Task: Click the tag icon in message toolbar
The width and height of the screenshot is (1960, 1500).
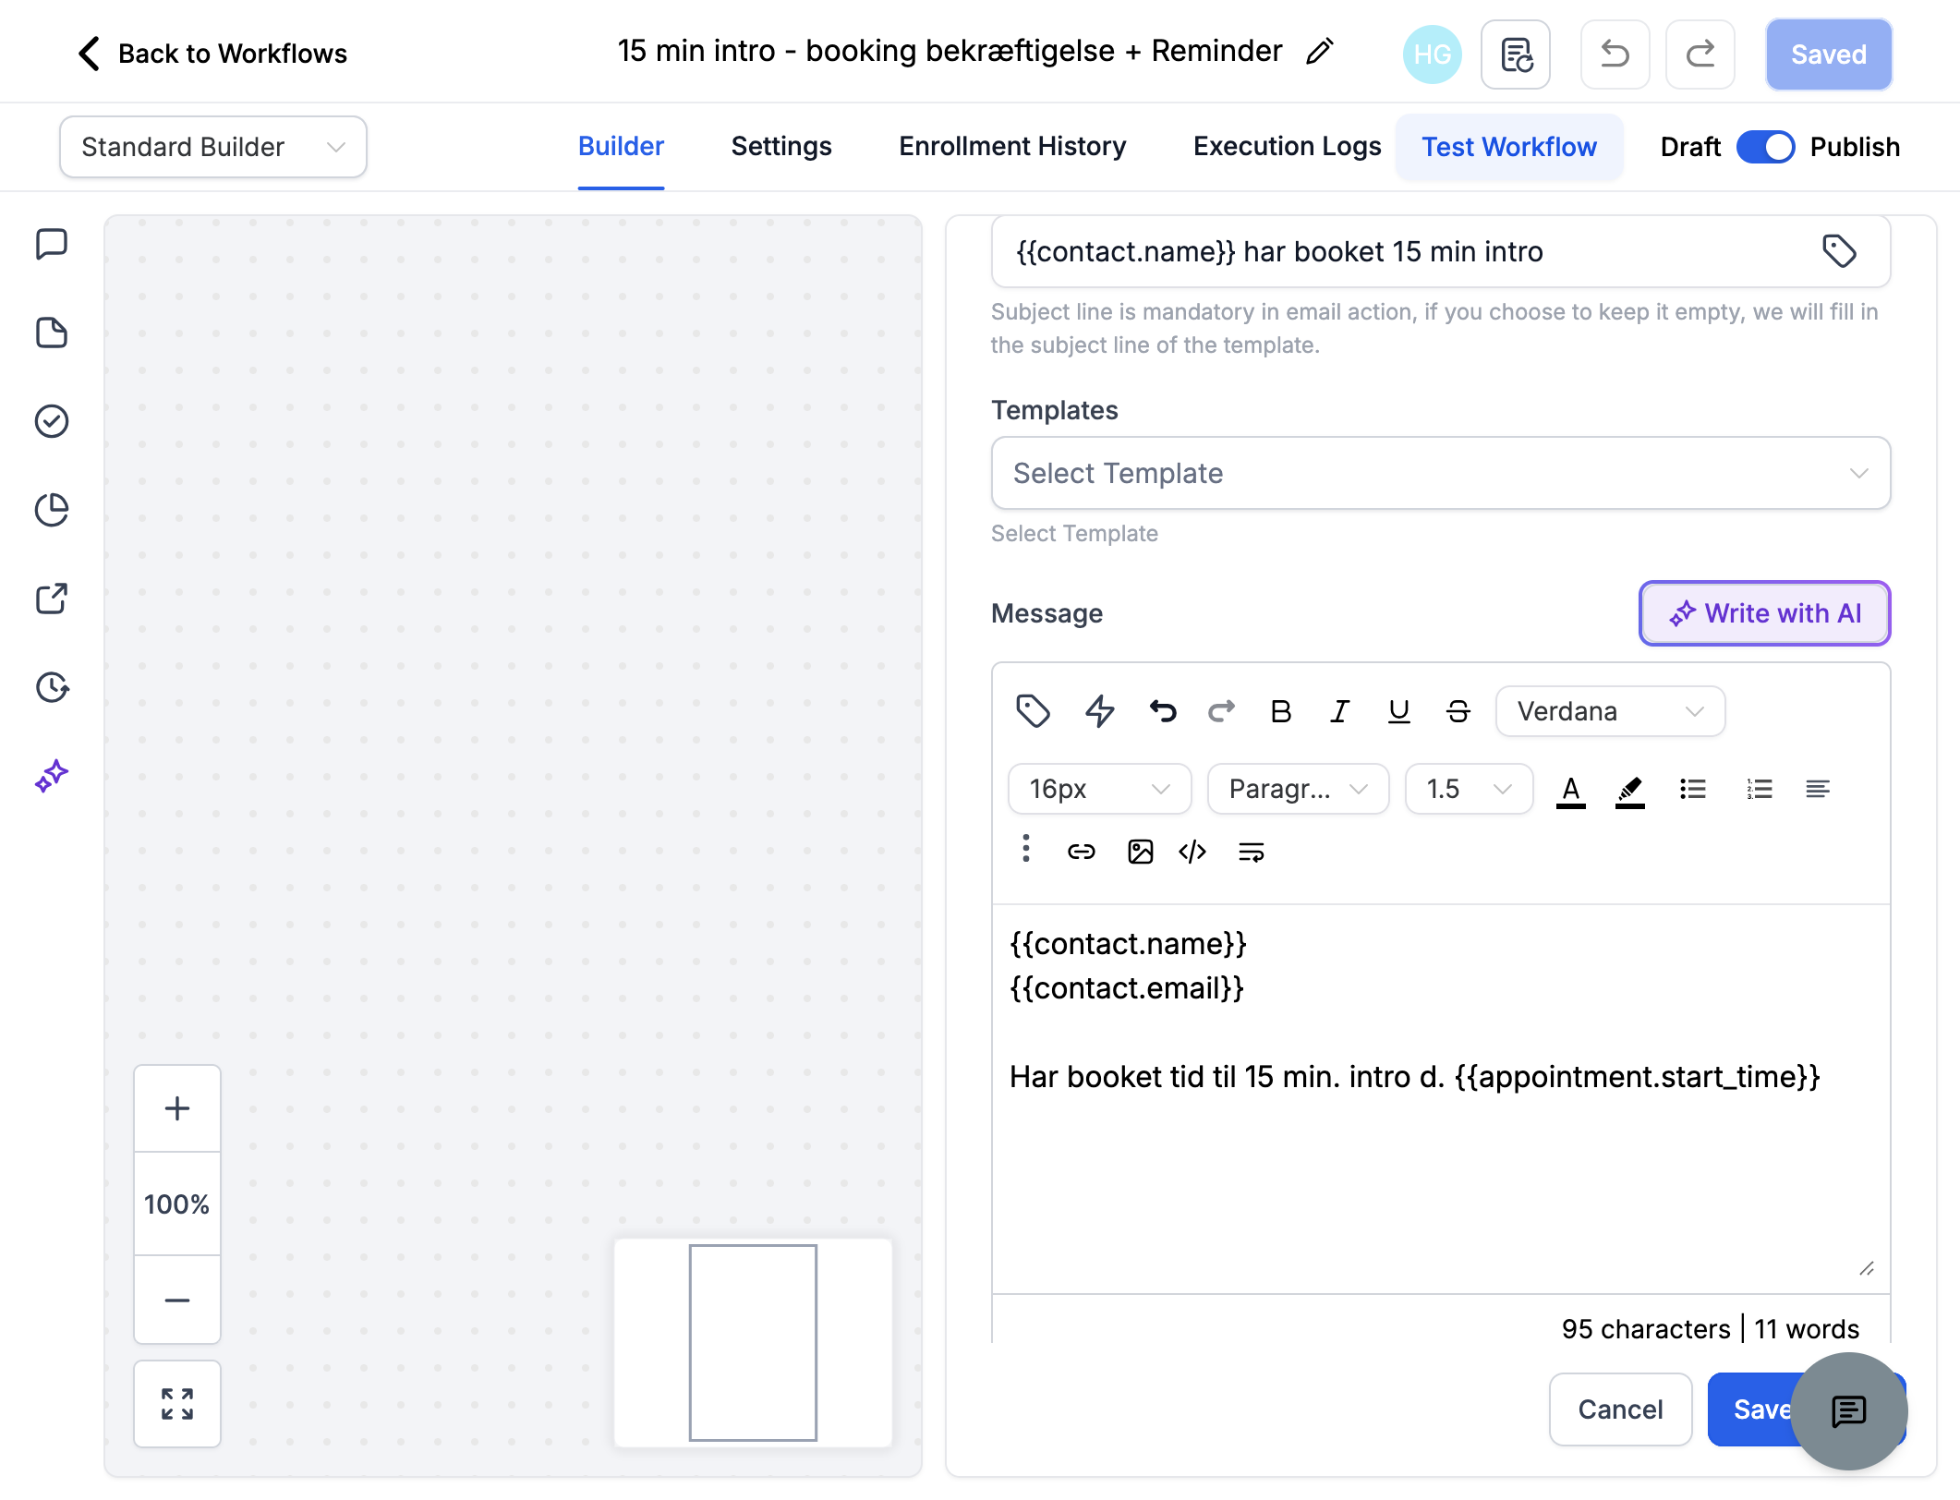Action: point(1033,711)
